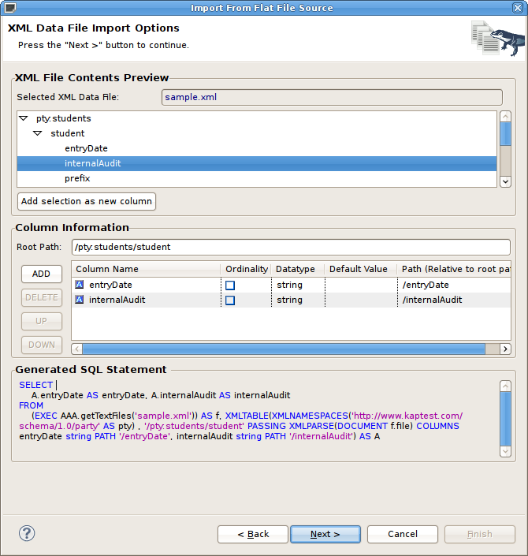This screenshot has width=528, height=556.
Task: Cancel the import wizard
Action: pyautogui.click(x=402, y=534)
